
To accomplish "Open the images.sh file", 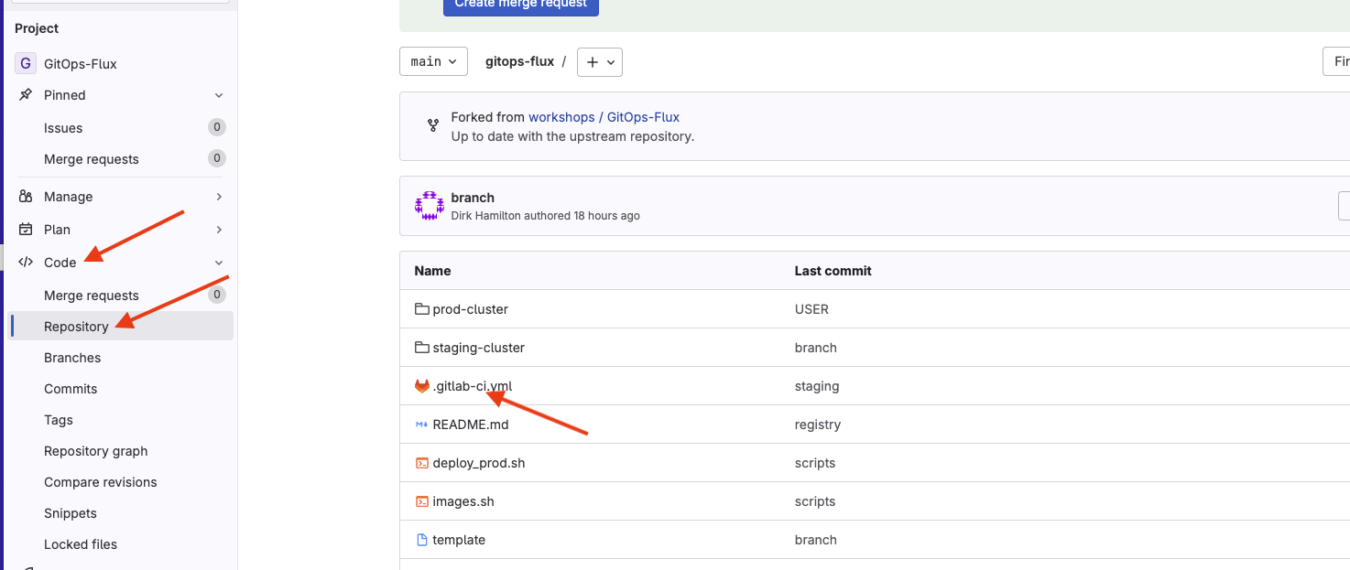I will (x=463, y=501).
